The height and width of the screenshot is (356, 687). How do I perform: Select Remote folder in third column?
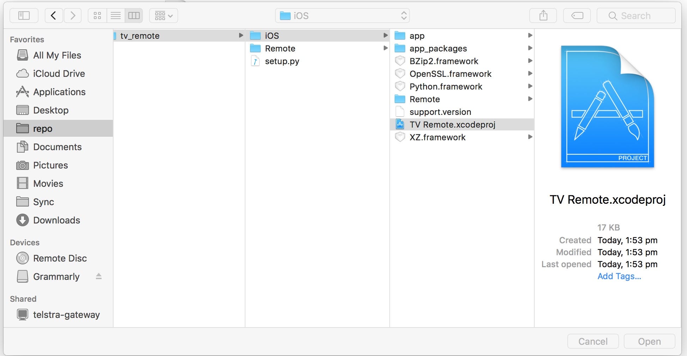pos(462,99)
